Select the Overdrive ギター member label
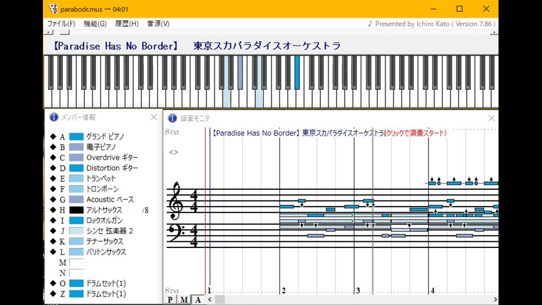The height and width of the screenshot is (305, 542). (112, 158)
